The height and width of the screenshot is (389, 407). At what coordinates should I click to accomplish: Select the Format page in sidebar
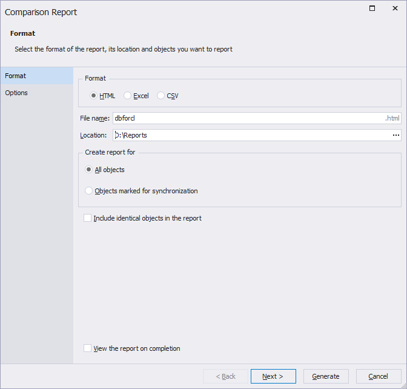(16, 76)
